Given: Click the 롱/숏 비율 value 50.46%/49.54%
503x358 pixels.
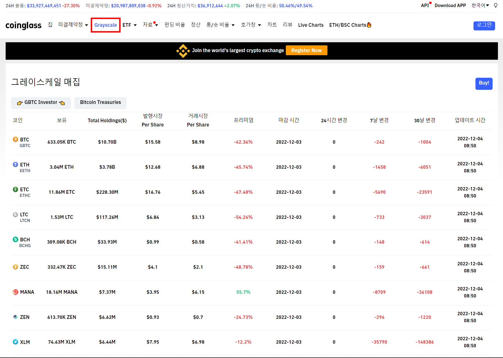Looking at the screenshot, I should tap(296, 6).
